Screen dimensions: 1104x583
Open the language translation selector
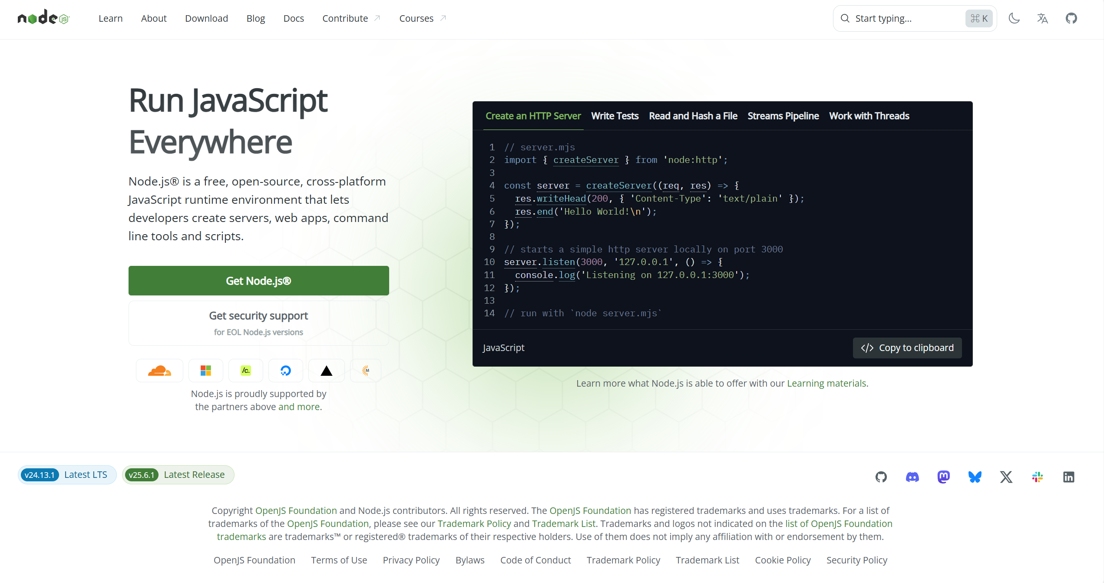(x=1042, y=18)
